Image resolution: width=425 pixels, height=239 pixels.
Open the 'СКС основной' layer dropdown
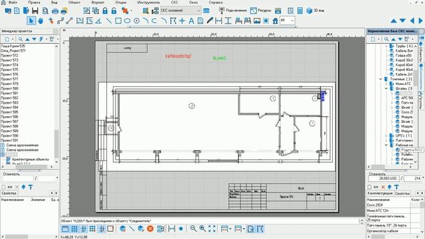[x=181, y=11]
